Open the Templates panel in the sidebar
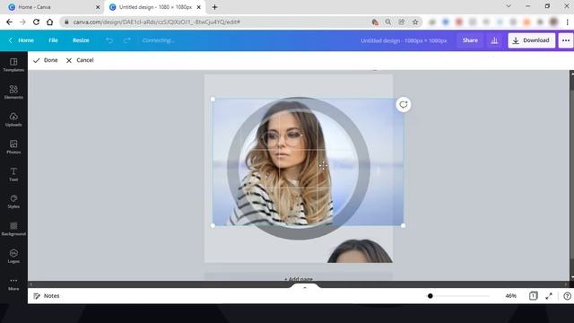574x323 pixels. tap(13, 65)
